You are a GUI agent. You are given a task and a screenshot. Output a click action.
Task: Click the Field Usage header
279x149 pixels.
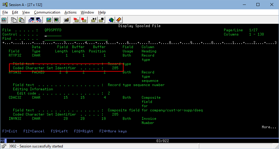pos(128,49)
